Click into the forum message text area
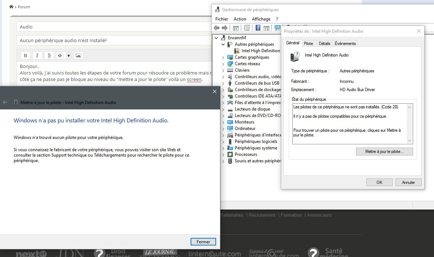 [114, 74]
